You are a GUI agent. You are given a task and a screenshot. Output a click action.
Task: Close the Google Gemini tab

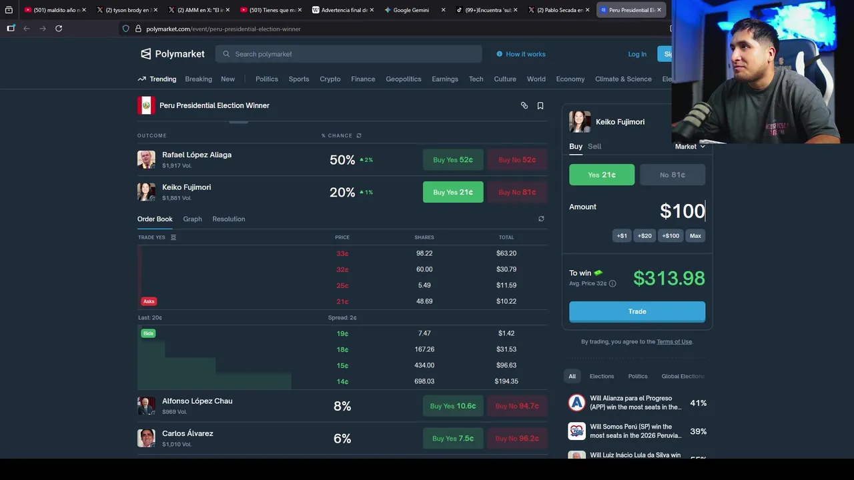point(443,10)
